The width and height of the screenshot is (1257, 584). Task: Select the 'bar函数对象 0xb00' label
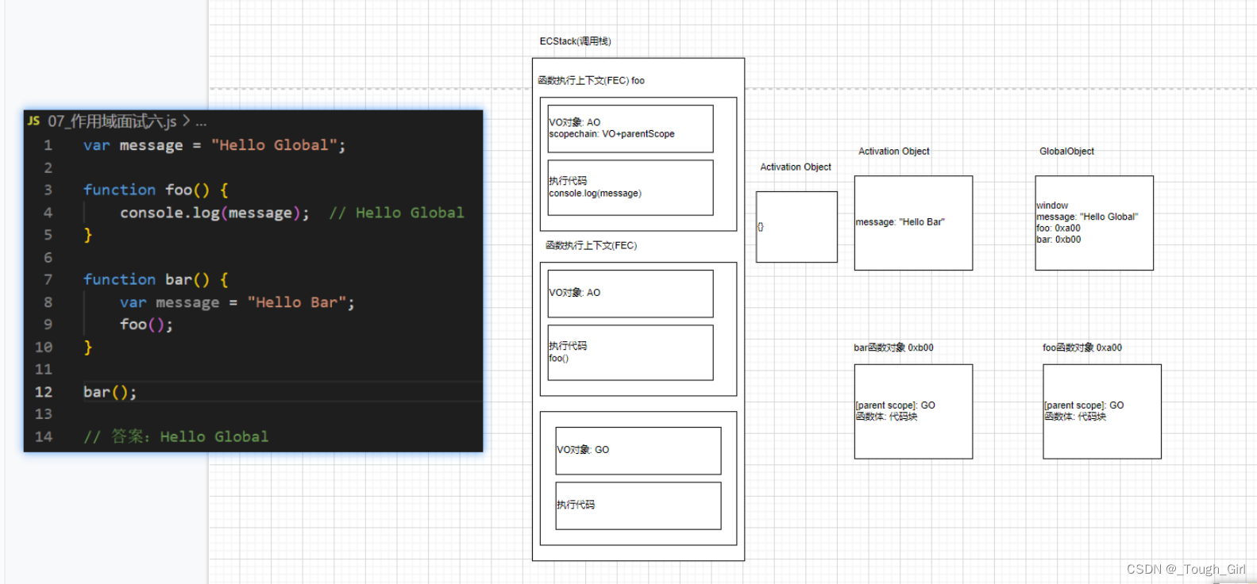[894, 348]
